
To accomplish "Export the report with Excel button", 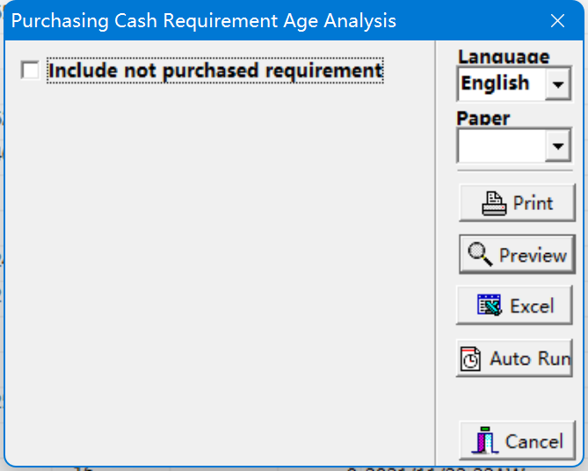I will click(x=514, y=305).
